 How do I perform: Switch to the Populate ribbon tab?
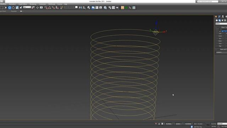coord(14,11)
